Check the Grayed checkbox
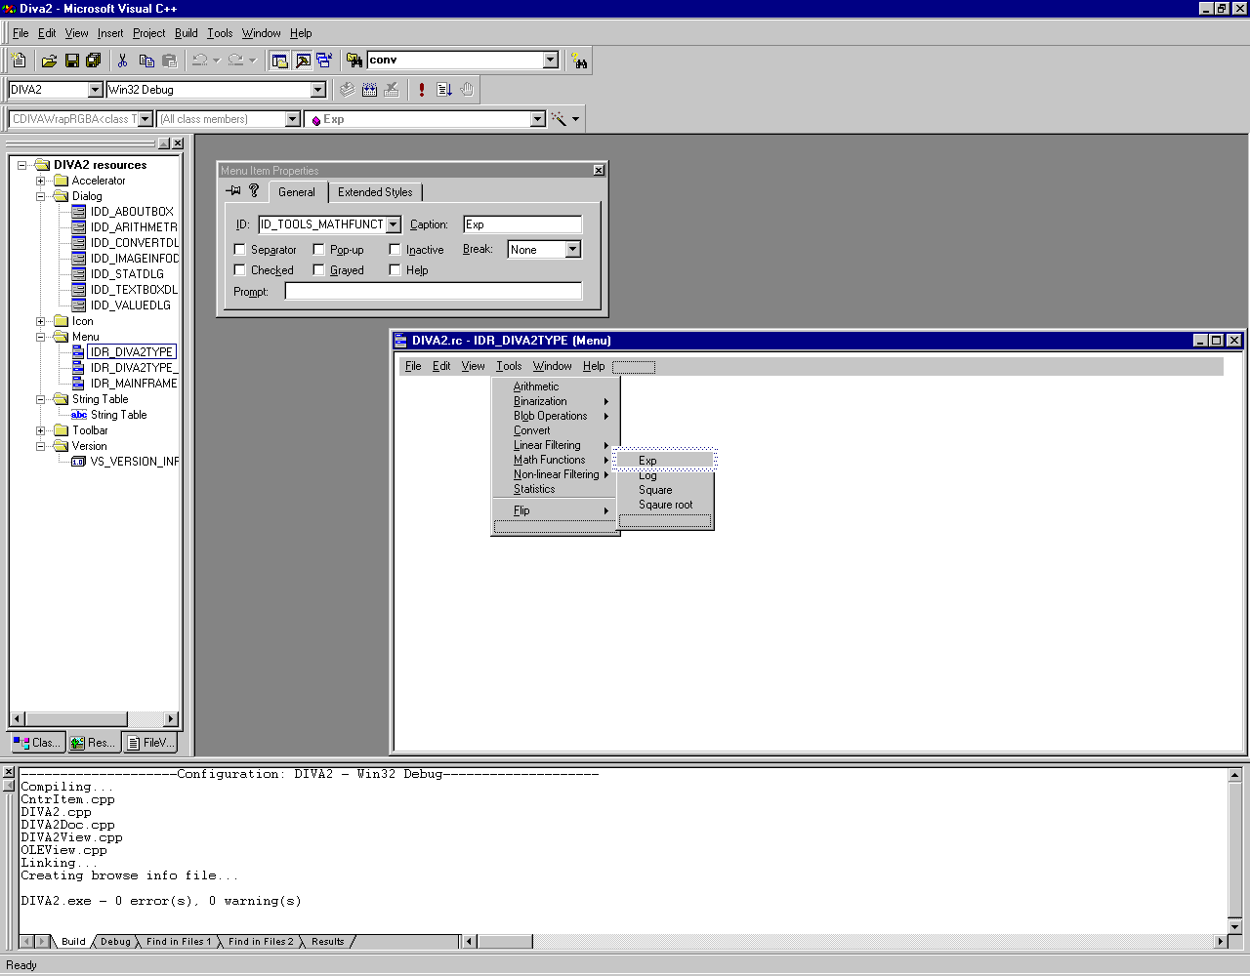Image resolution: width=1250 pixels, height=976 pixels. (x=318, y=270)
